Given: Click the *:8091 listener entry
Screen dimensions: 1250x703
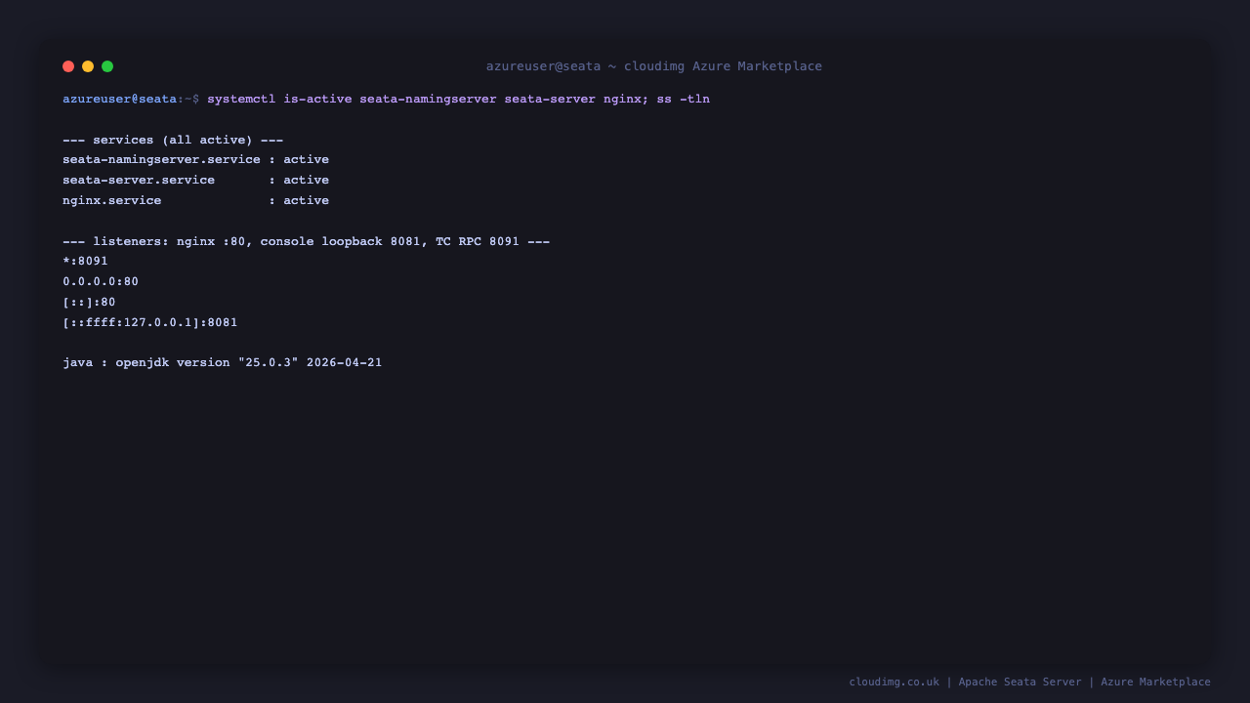Looking at the screenshot, I should click(85, 262).
